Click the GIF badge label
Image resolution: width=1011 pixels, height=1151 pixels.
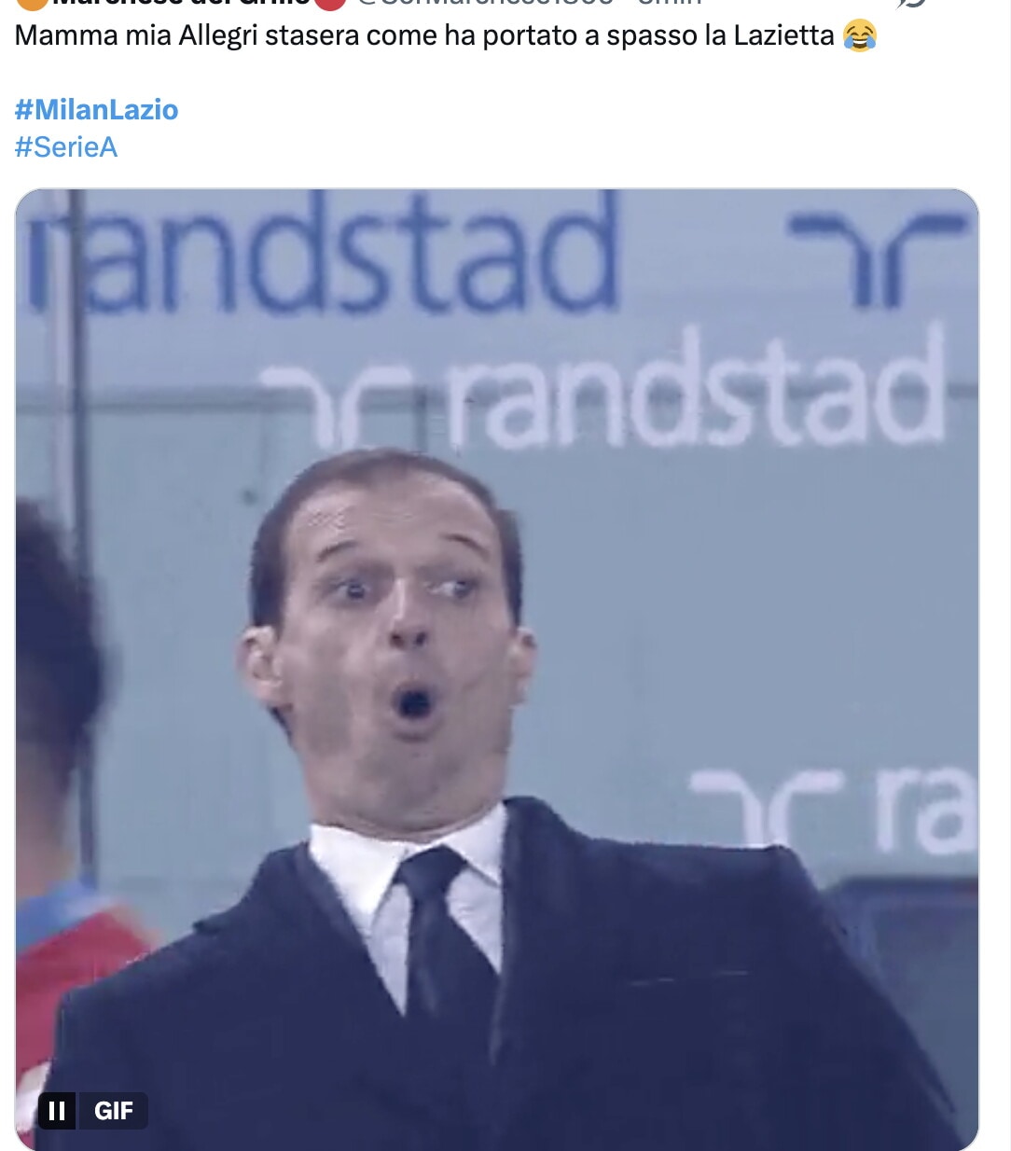pos(114,1110)
